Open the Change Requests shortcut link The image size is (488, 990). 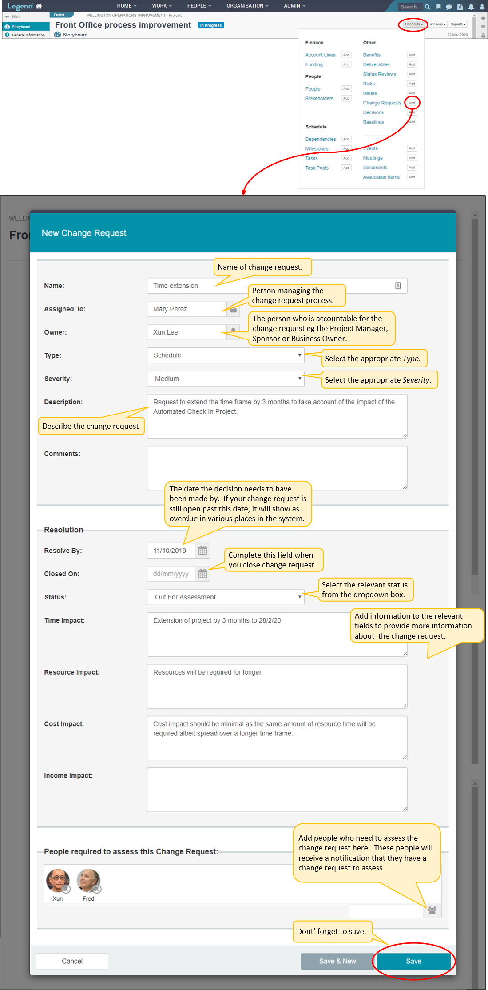pos(382,103)
